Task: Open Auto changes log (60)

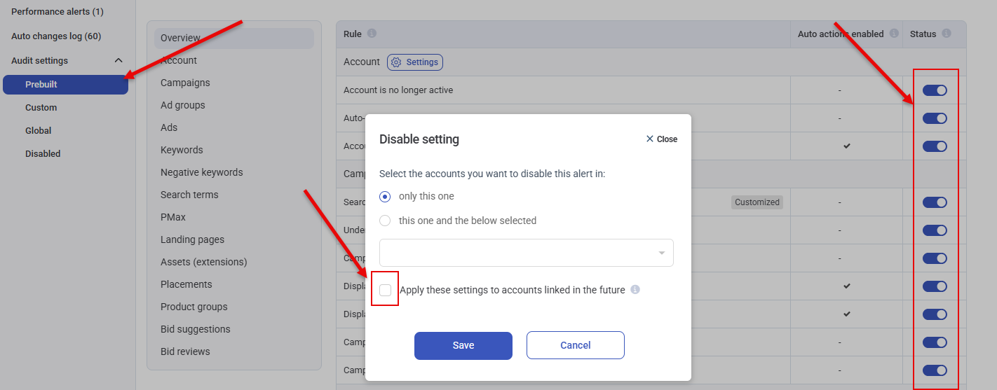Action: (x=56, y=36)
